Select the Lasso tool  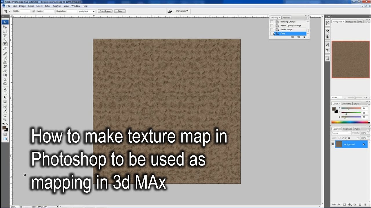5,36
